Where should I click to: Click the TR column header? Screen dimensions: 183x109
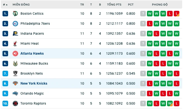[x=82, y=5]
